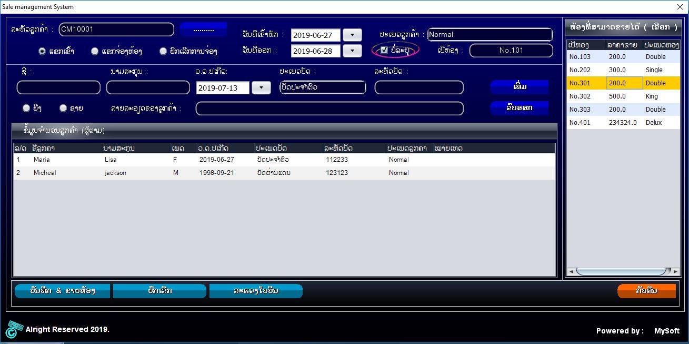689x344 pixels.
Task: Close the Sale management System window
Action: [x=680, y=7]
